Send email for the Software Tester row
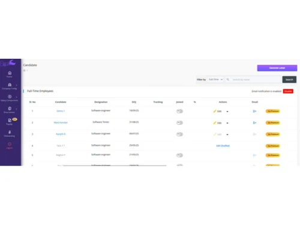300x225 pixels. 254,123
